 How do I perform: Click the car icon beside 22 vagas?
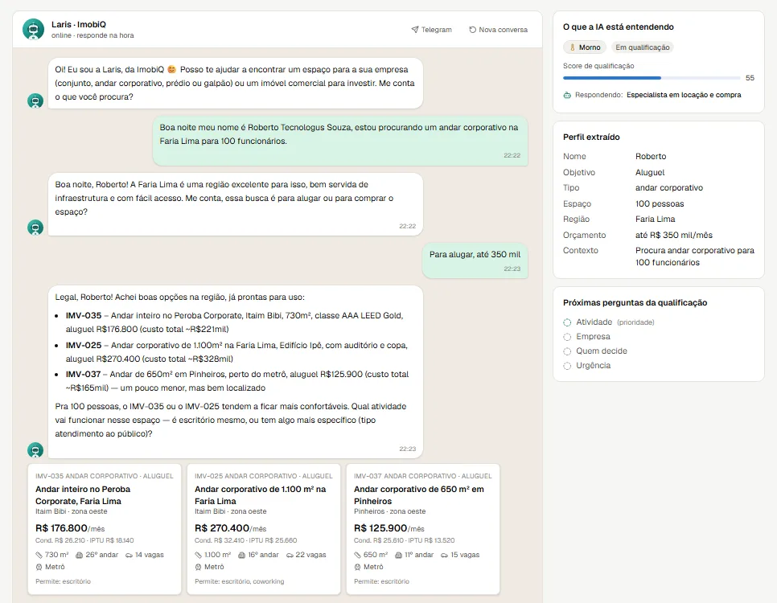coord(290,555)
